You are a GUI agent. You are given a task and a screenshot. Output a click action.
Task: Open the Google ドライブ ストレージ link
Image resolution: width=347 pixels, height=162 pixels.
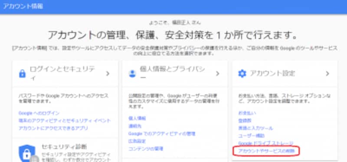pyautogui.click(x=265, y=143)
